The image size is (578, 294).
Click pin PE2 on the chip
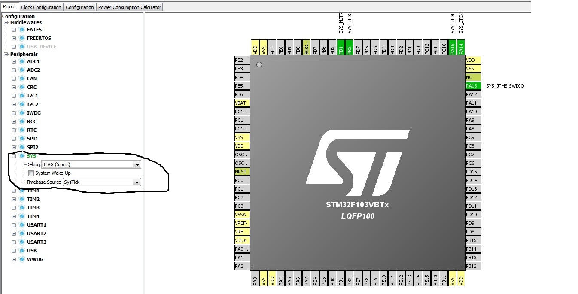242,60
